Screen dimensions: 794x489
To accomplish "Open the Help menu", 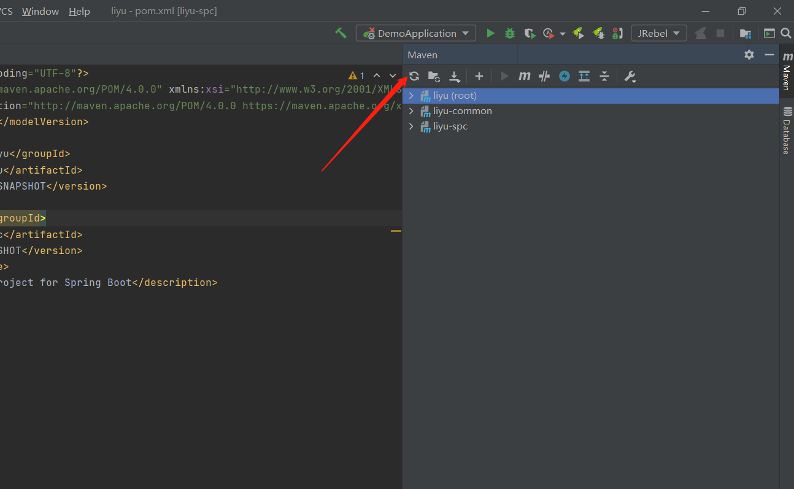I will coord(79,11).
